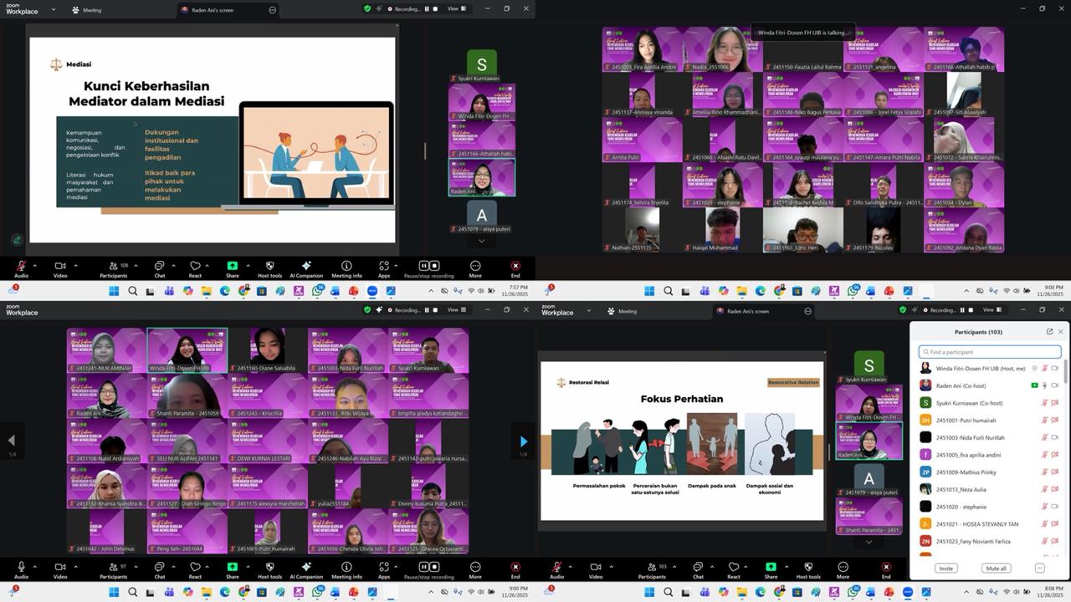Switch to the Meeting tab

(92, 9)
